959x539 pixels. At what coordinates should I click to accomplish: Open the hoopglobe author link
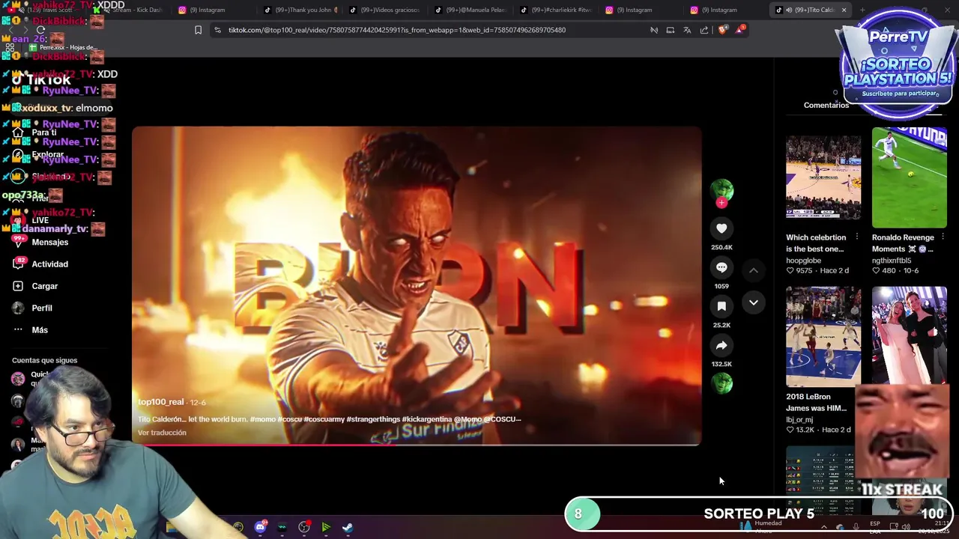point(803,261)
